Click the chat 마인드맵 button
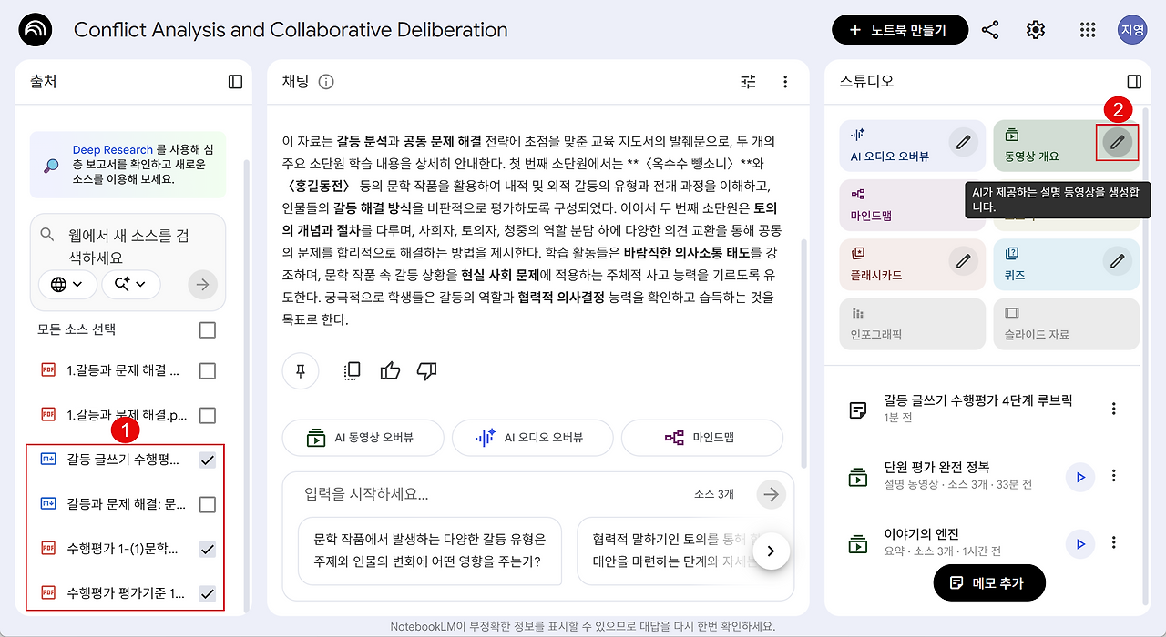The image size is (1166, 637). (701, 438)
